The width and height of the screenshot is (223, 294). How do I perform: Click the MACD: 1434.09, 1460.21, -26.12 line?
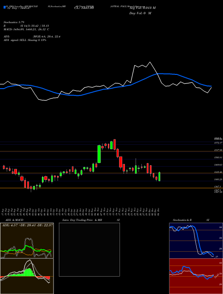[26, 29]
